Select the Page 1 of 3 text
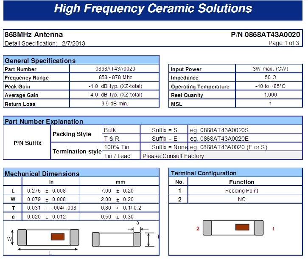This screenshot has width=308, height=261. click(x=284, y=43)
